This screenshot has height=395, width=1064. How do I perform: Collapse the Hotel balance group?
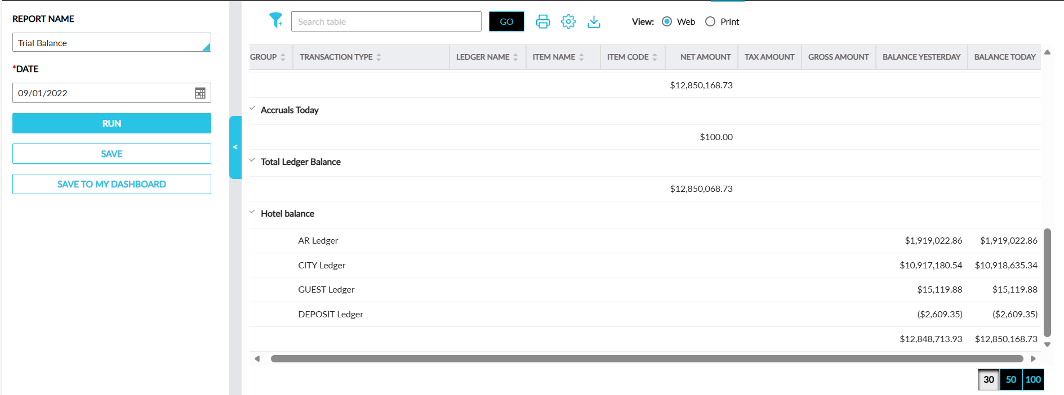click(252, 212)
